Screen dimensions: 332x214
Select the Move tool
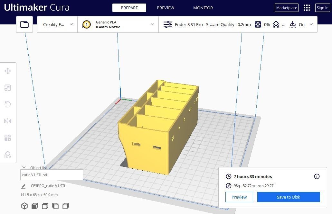[x=8, y=71]
